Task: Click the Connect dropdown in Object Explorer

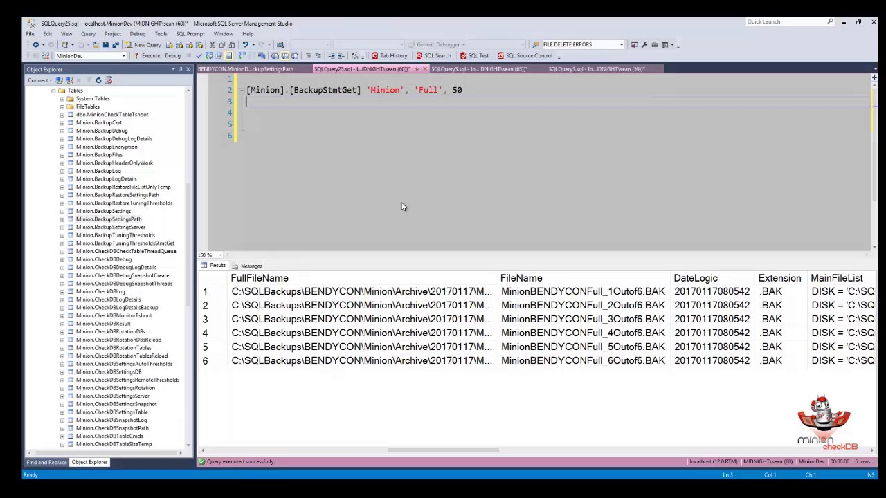Action: click(x=39, y=80)
